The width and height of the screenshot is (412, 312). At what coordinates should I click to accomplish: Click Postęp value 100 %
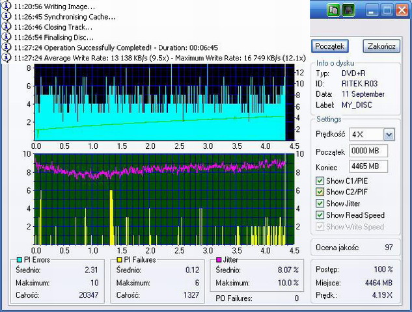[x=383, y=269]
